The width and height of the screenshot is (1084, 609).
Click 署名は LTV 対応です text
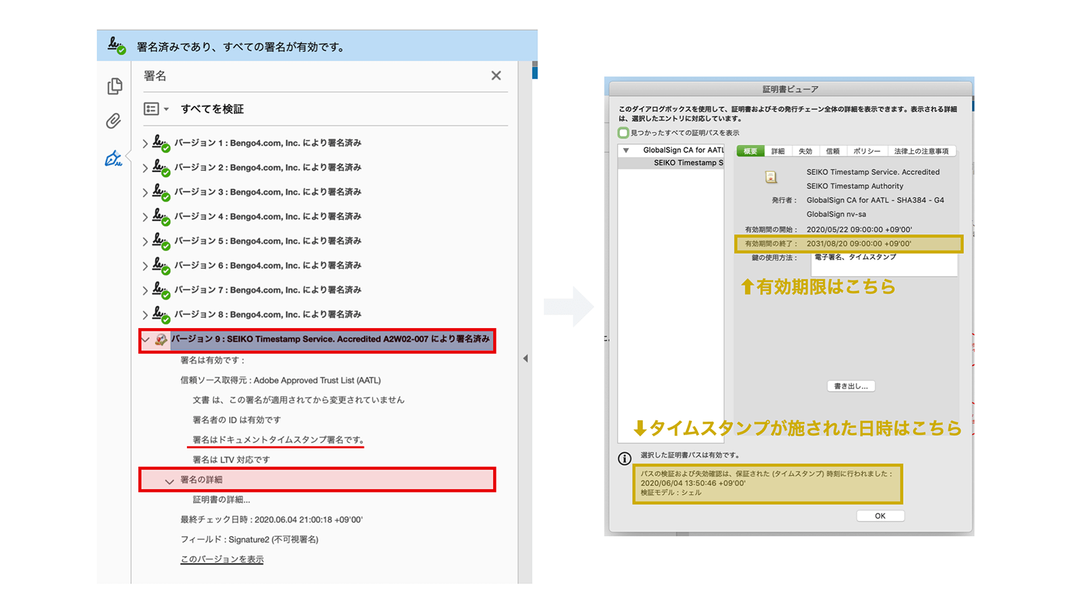pyautogui.click(x=231, y=459)
